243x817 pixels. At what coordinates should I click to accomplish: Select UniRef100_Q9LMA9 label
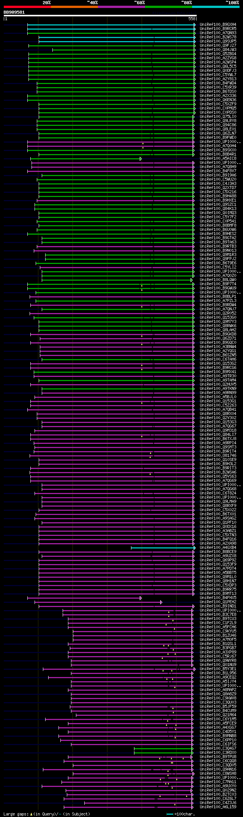click(218, 502)
